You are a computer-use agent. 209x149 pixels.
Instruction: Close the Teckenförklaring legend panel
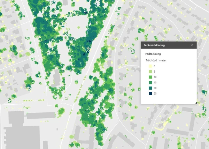pos(192,45)
